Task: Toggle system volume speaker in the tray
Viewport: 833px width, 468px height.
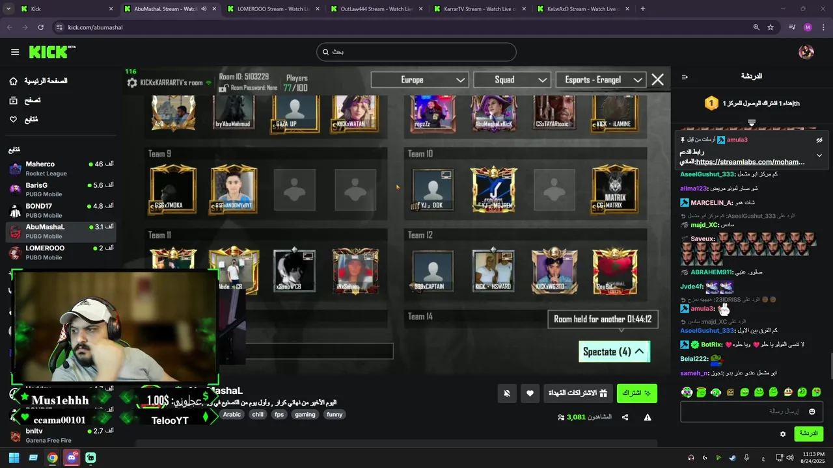Action: 790,458
